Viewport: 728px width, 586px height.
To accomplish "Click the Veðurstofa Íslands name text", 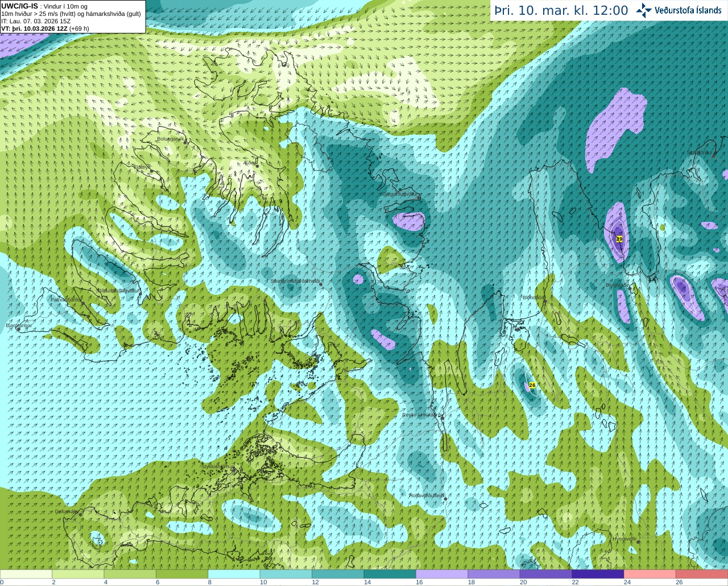I will 688,10.
